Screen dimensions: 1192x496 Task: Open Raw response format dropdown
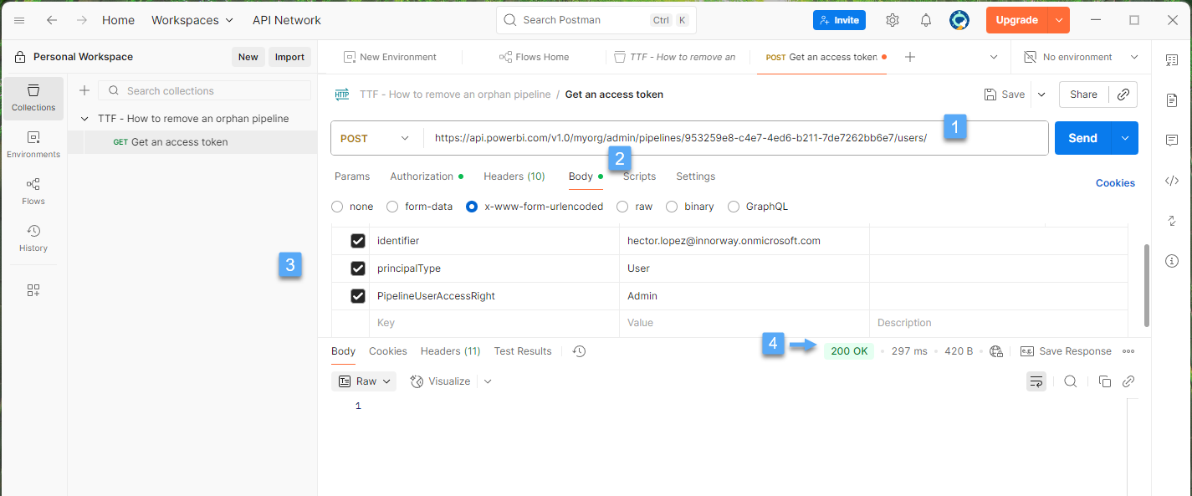(365, 381)
